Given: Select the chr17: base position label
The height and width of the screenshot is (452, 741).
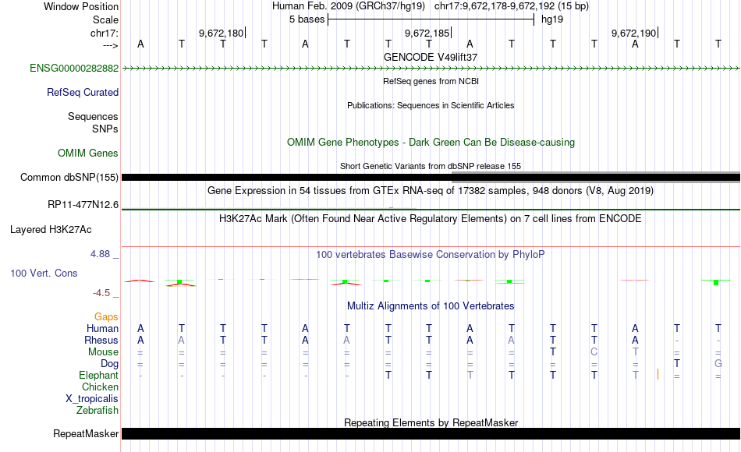Looking at the screenshot, I should (x=105, y=33).
